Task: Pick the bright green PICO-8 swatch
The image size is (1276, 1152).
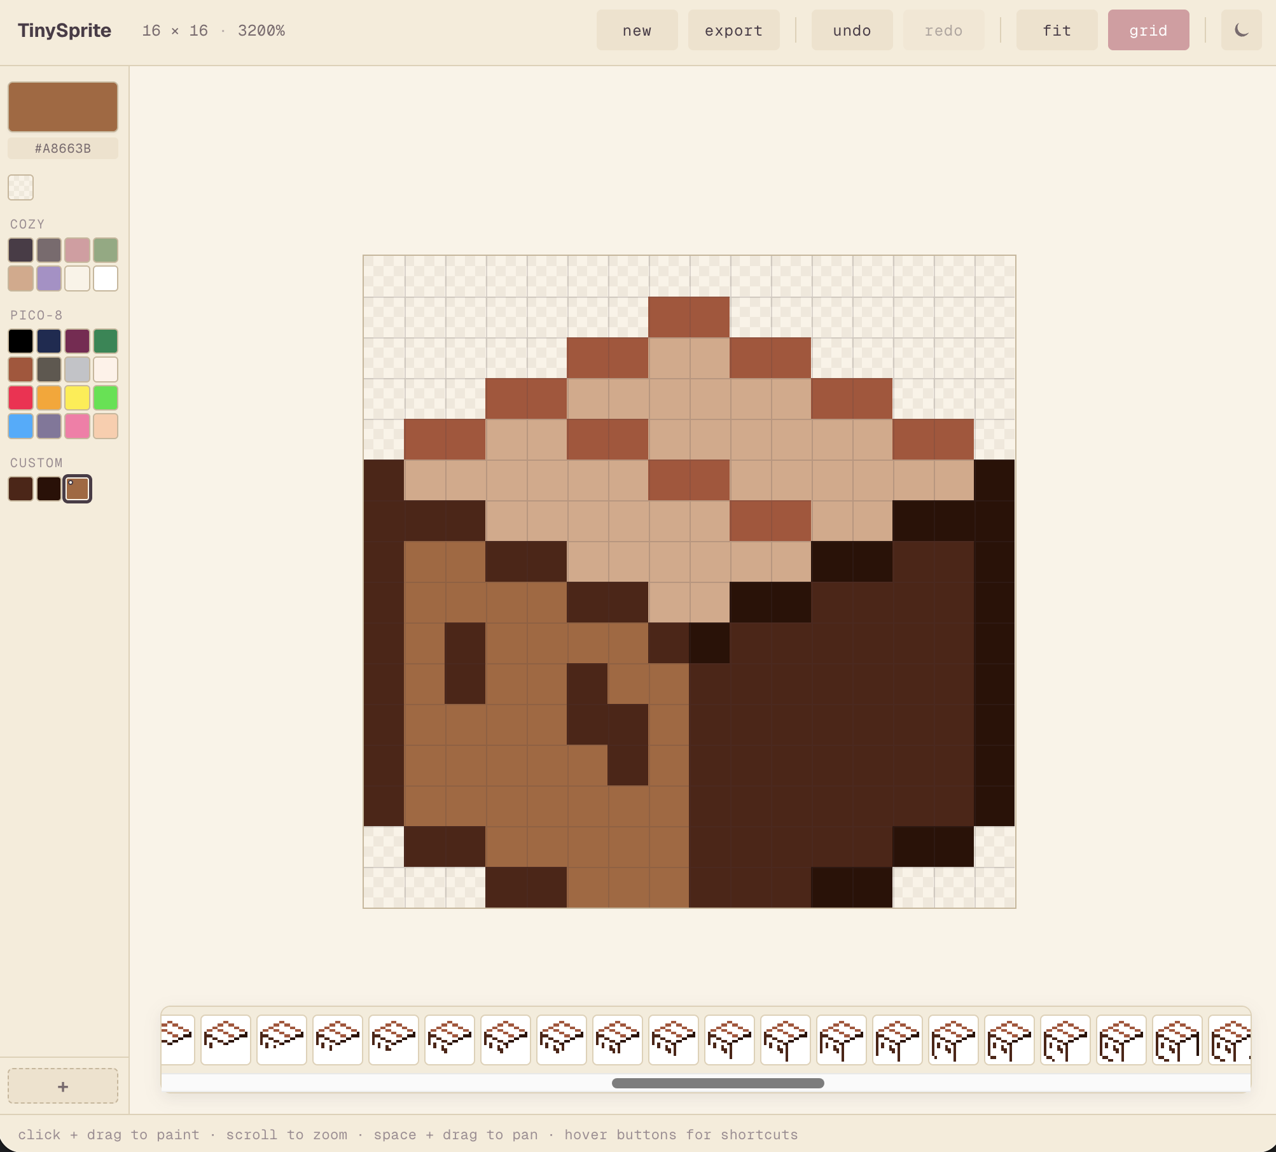Action: point(106,398)
